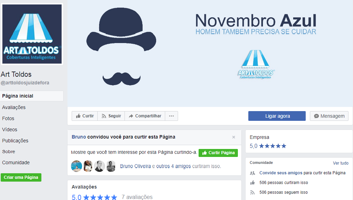353x200 pixels.
Task: Select Página inicial in sidebar
Action: click(18, 96)
